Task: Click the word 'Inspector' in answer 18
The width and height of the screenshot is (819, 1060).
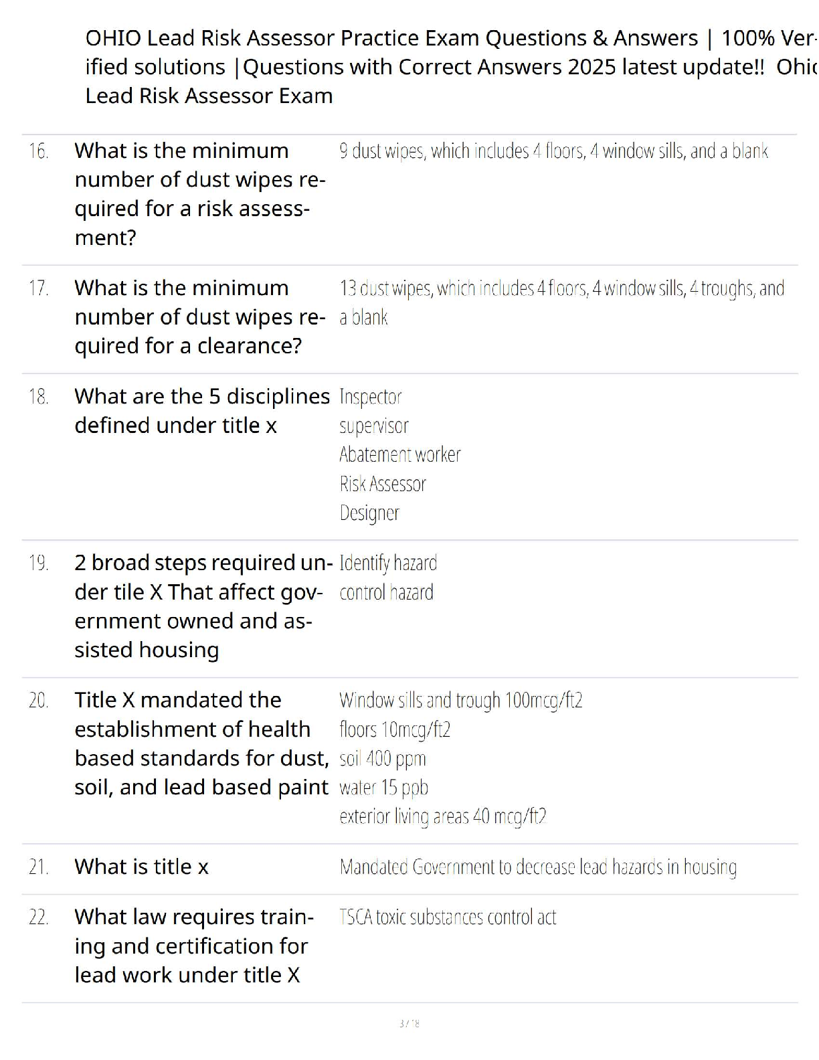Action: pyautogui.click(x=370, y=397)
